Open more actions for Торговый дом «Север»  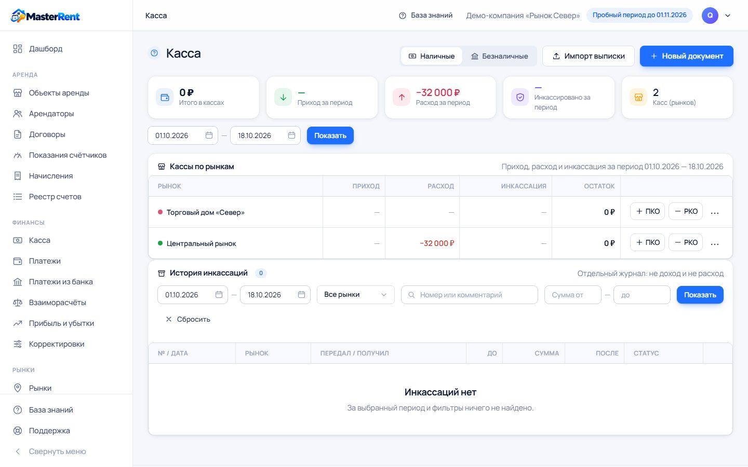715,212
